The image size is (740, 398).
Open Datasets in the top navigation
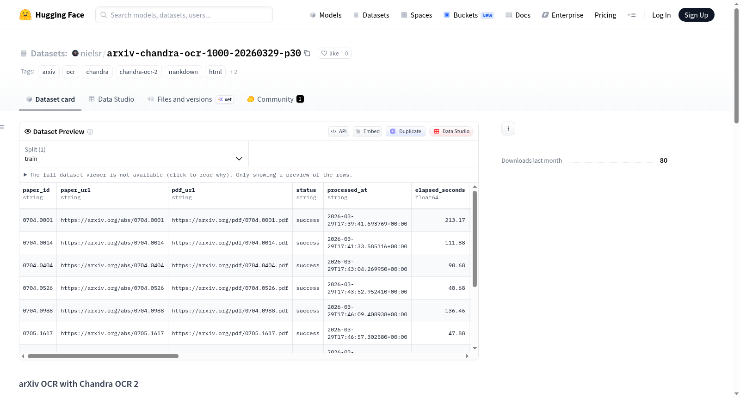click(x=371, y=15)
